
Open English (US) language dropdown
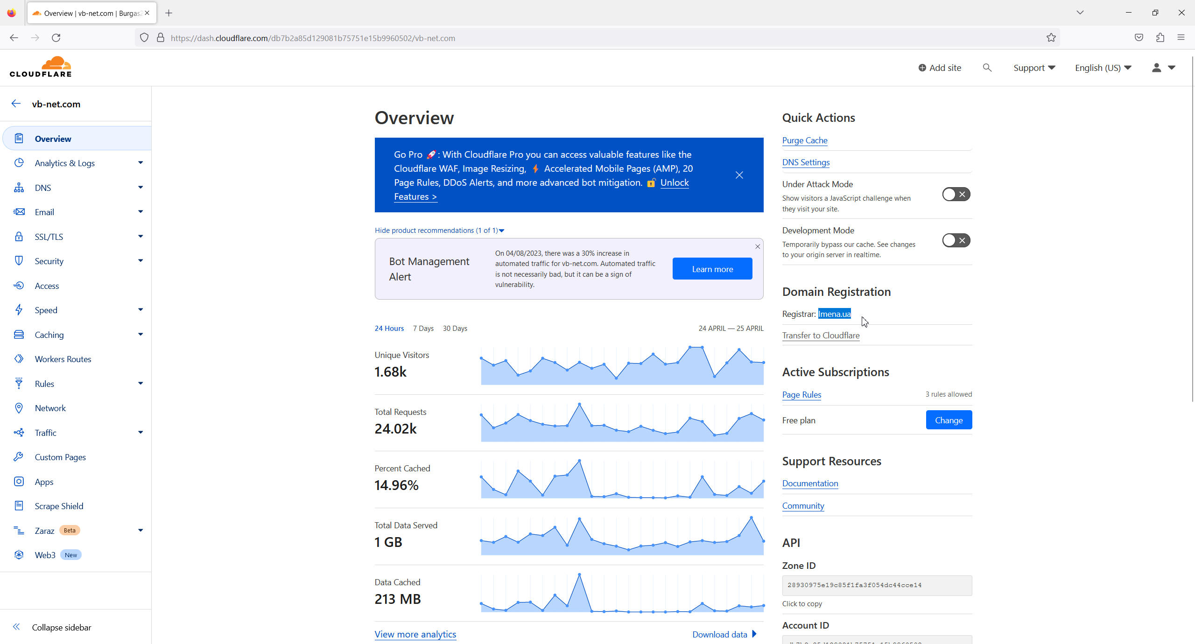(1103, 68)
